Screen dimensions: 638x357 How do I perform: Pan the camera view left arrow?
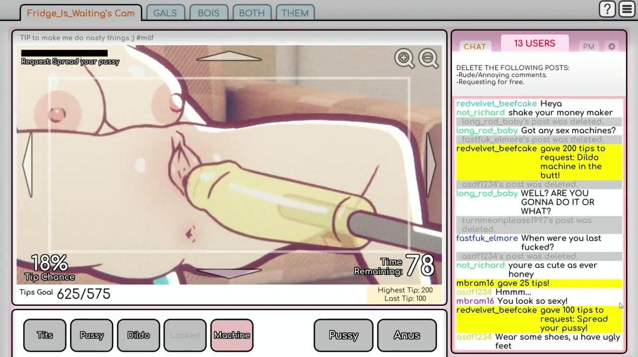[27, 165]
